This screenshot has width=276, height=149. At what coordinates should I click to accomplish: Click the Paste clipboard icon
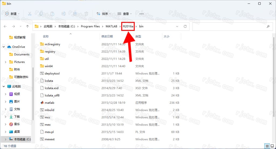[52, 14]
